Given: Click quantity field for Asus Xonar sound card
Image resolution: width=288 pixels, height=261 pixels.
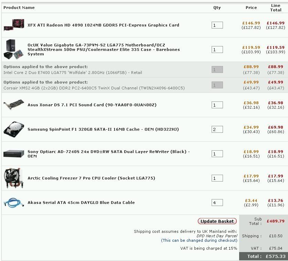Looking at the screenshot, I should click(217, 105).
